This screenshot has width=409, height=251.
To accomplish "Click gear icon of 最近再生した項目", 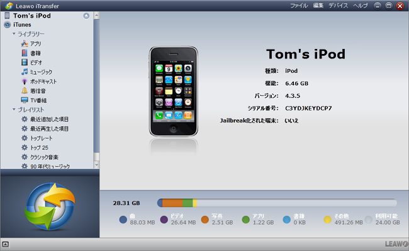I will pyautogui.click(x=25, y=129).
